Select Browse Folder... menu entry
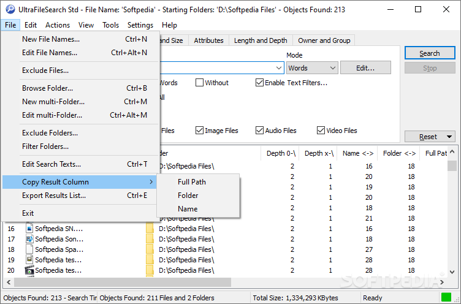The height and width of the screenshot is (304, 461). pos(79,88)
